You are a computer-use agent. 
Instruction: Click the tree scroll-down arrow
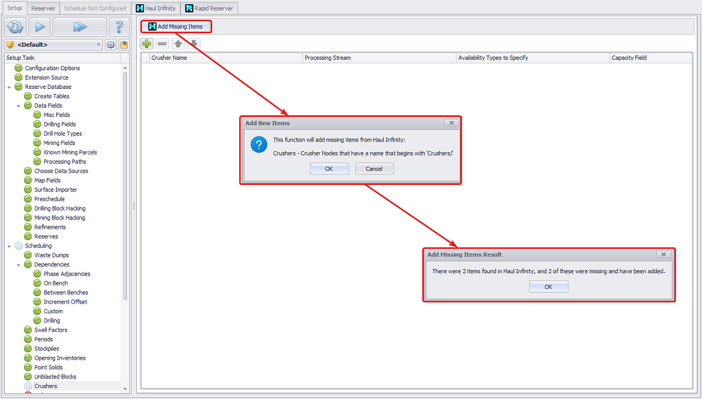[x=125, y=388]
